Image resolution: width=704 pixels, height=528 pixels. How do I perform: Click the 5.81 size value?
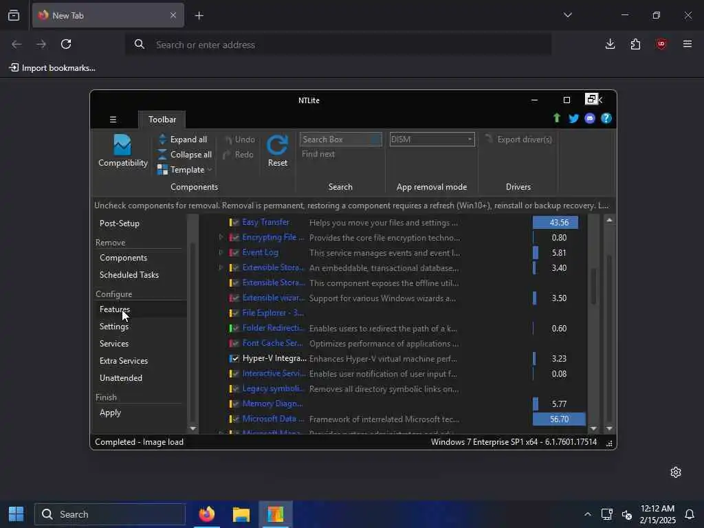click(x=559, y=253)
